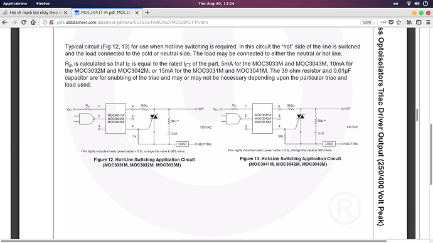This screenshot has width=433, height=243.
Task: Click the horizontal scrollbar at the bottom
Action: pyautogui.click(x=193, y=241)
